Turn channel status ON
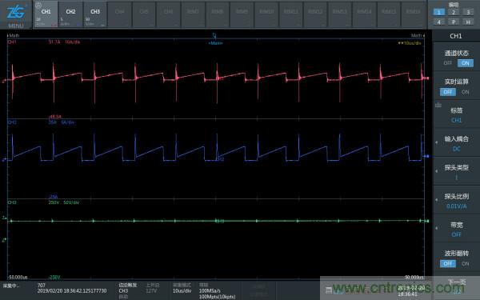 [466, 63]
